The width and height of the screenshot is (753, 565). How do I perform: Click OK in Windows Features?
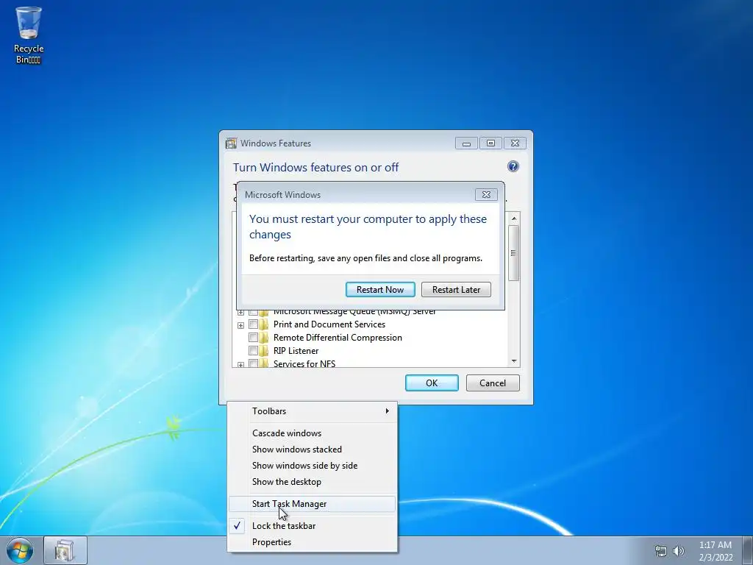coord(432,383)
